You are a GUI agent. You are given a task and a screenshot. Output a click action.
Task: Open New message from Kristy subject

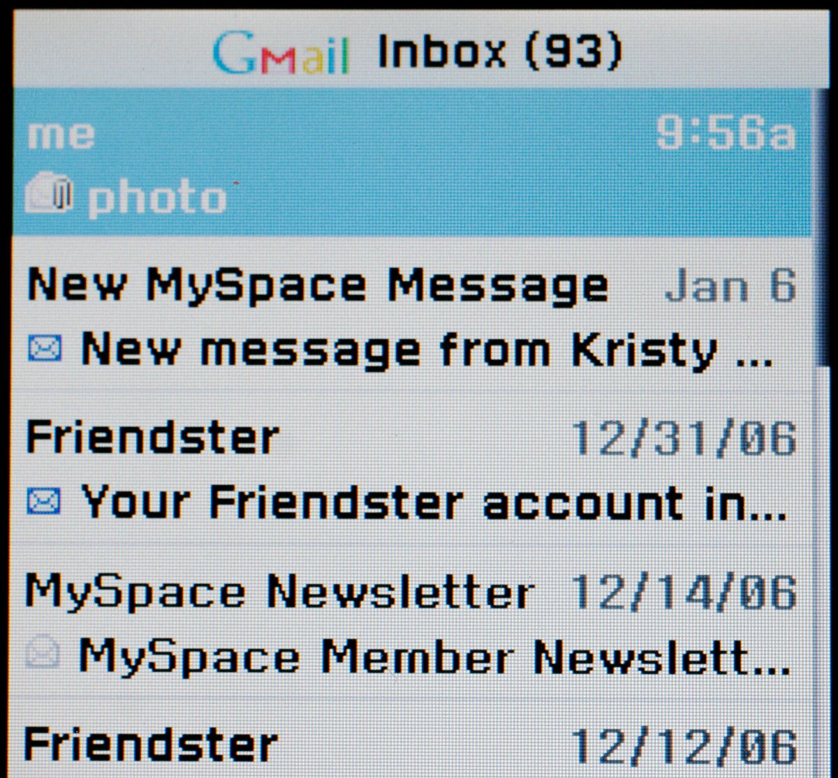(x=427, y=349)
